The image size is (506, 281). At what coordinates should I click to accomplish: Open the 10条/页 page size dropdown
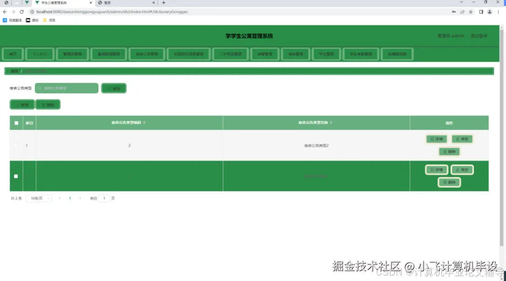[39, 199]
